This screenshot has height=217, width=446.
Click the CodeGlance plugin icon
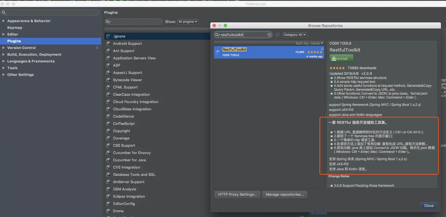108,116
